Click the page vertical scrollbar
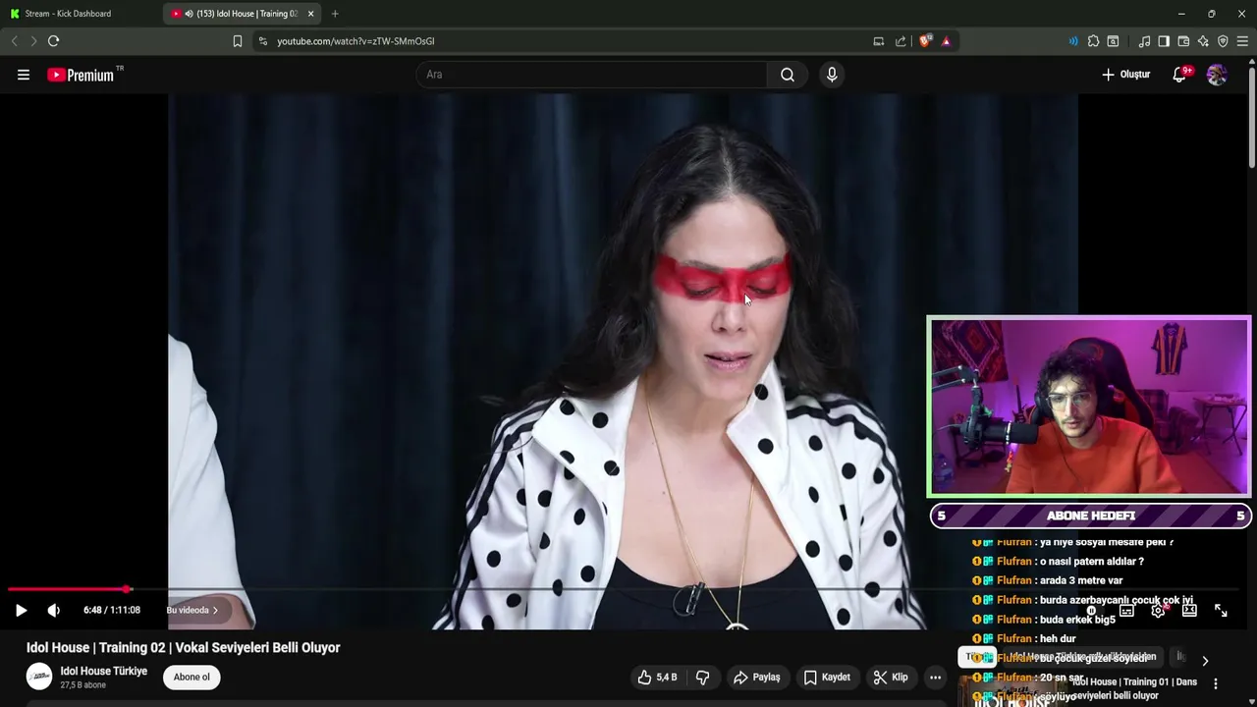The width and height of the screenshot is (1257, 707). coord(1251,118)
